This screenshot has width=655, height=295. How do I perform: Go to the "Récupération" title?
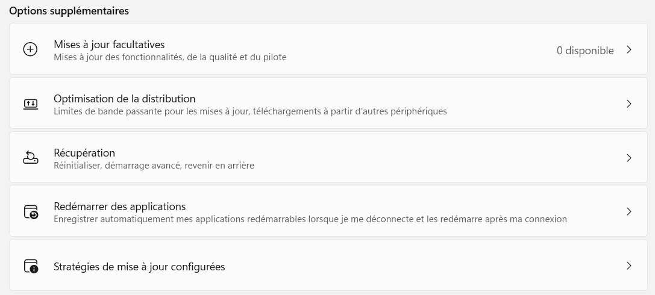pyautogui.click(x=84, y=153)
